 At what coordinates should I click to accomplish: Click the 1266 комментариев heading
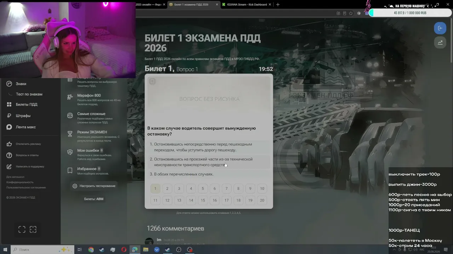pyautogui.click(x=176, y=229)
